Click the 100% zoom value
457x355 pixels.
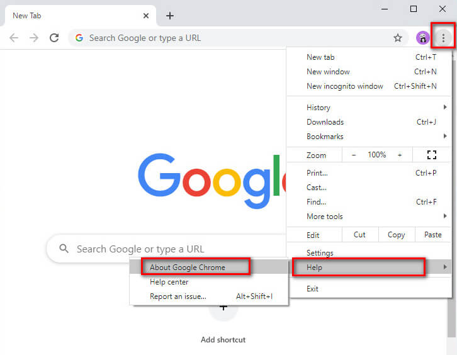click(x=377, y=155)
